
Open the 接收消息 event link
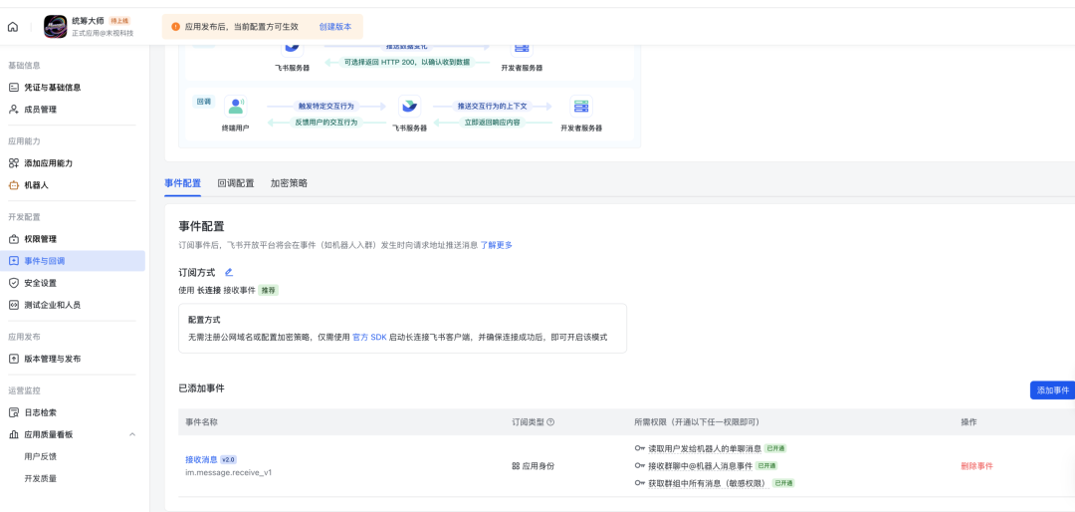pos(201,459)
